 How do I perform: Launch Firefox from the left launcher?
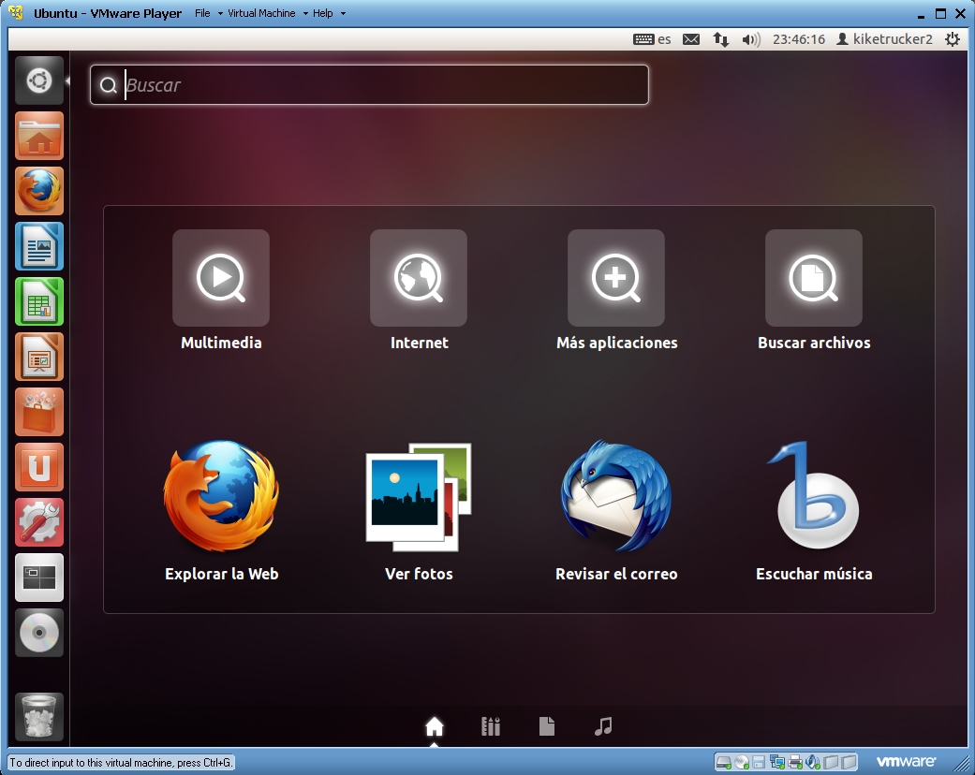[x=39, y=191]
